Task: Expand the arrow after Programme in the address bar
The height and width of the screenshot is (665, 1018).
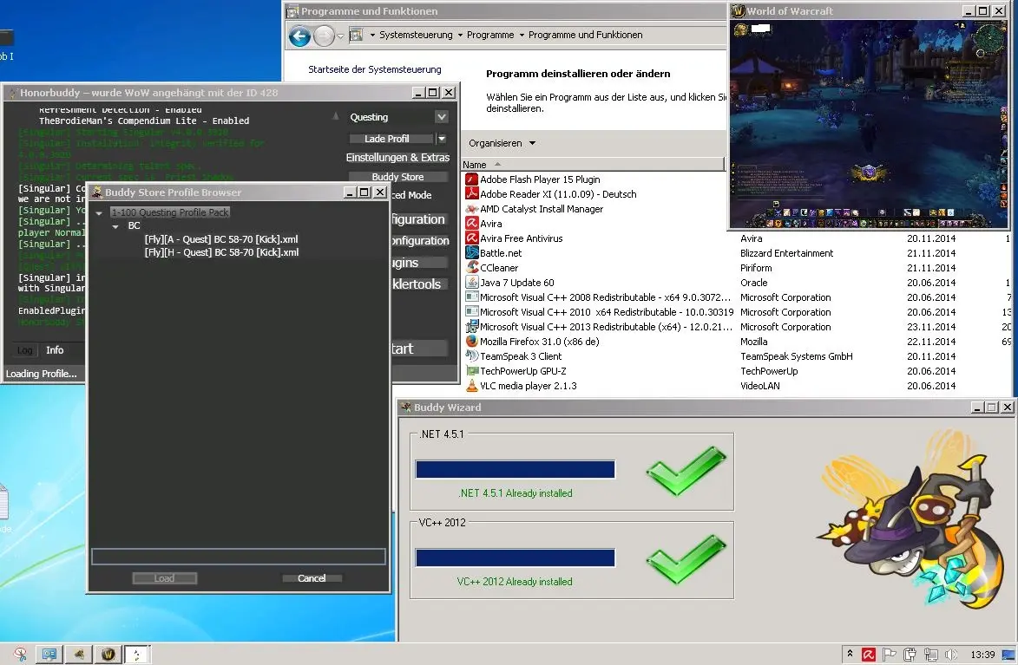Action: pyautogui.click(x=522, y=35)
